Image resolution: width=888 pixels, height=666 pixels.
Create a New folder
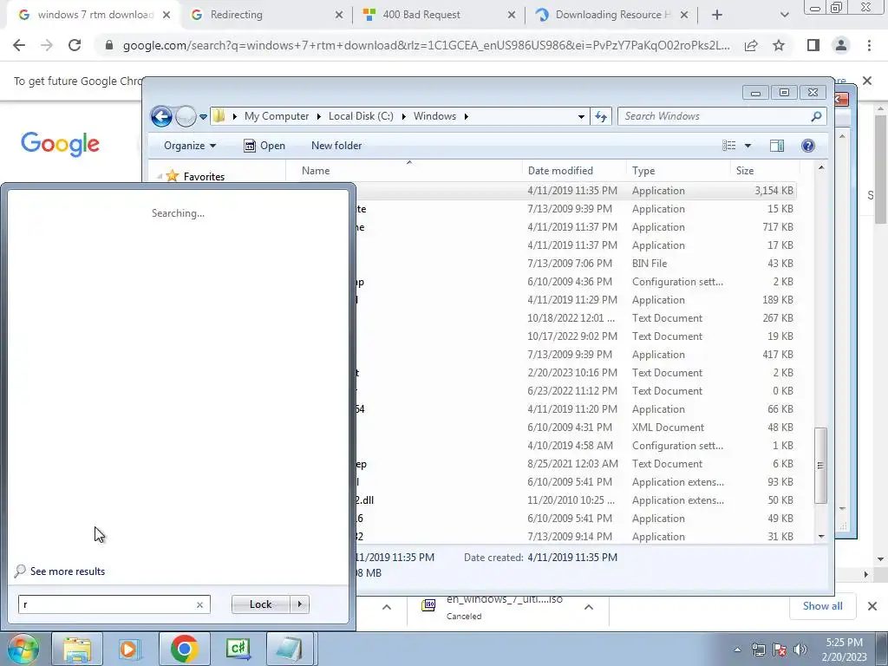pyautogui.click(x=336, y=146)
